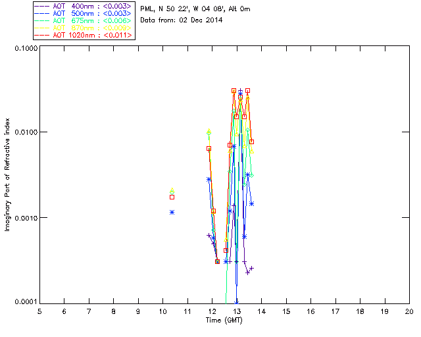Click the y-axis tick label 0.1000
This screenshot has height=337, width=421.
26,48
